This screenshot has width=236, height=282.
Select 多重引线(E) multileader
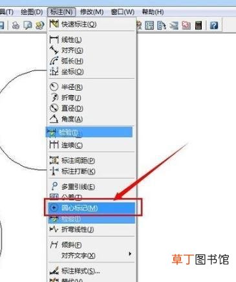tap(92, 186)
